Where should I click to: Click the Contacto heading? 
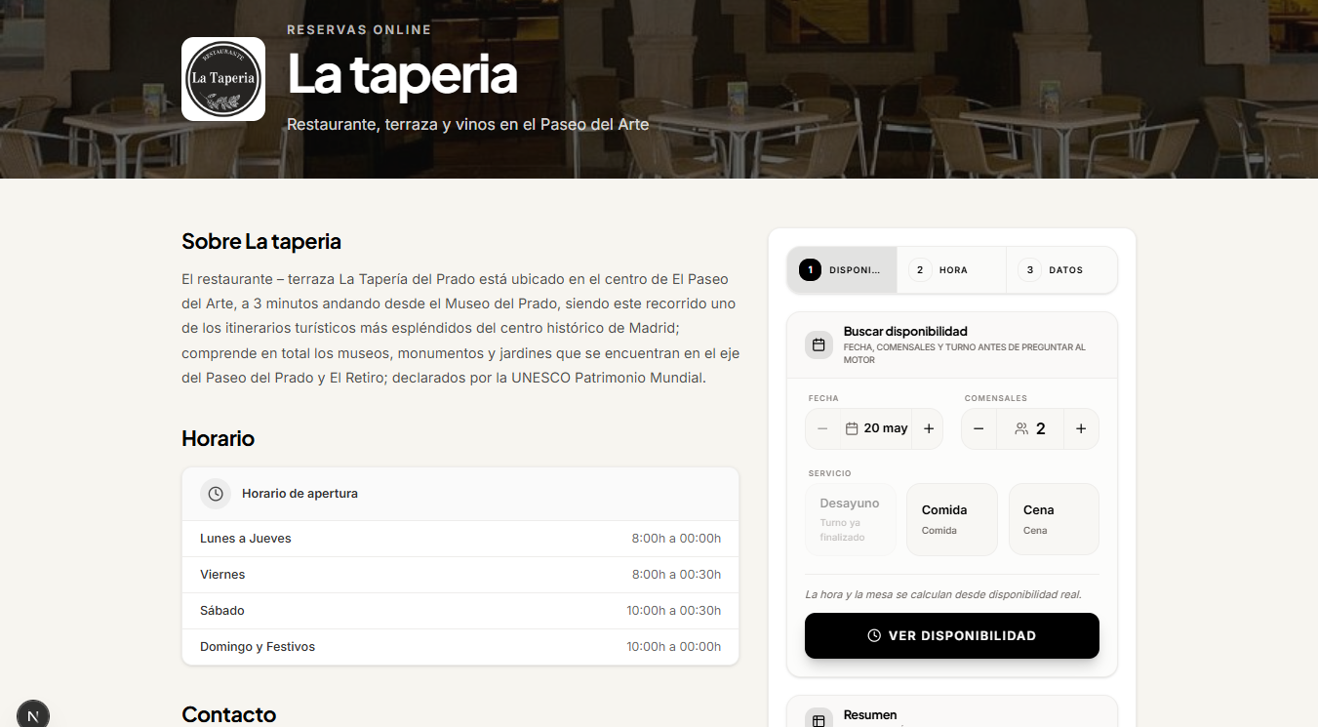click(228, 714)
